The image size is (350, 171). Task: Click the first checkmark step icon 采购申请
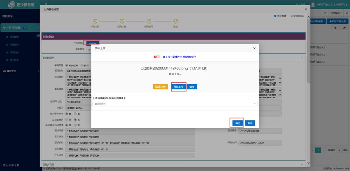[x=95, y=21]
